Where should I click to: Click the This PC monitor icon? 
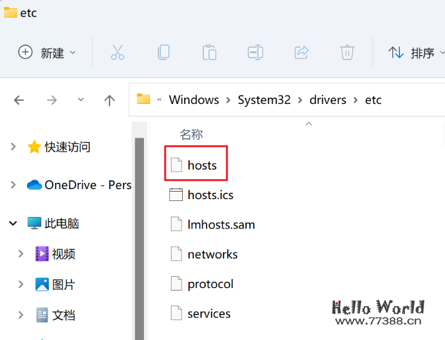click(34, 223)
